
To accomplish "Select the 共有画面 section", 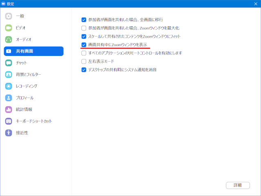I will point(33,51).
